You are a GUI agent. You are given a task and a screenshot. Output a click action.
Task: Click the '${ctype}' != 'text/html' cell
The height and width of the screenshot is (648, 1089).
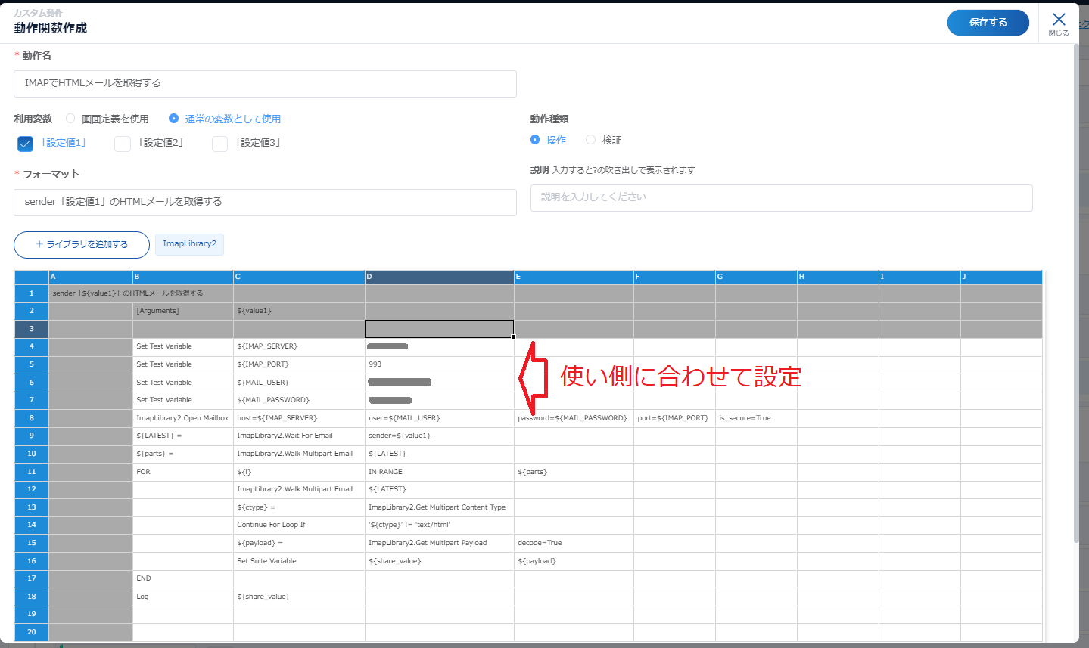click(x=439, y=525)
